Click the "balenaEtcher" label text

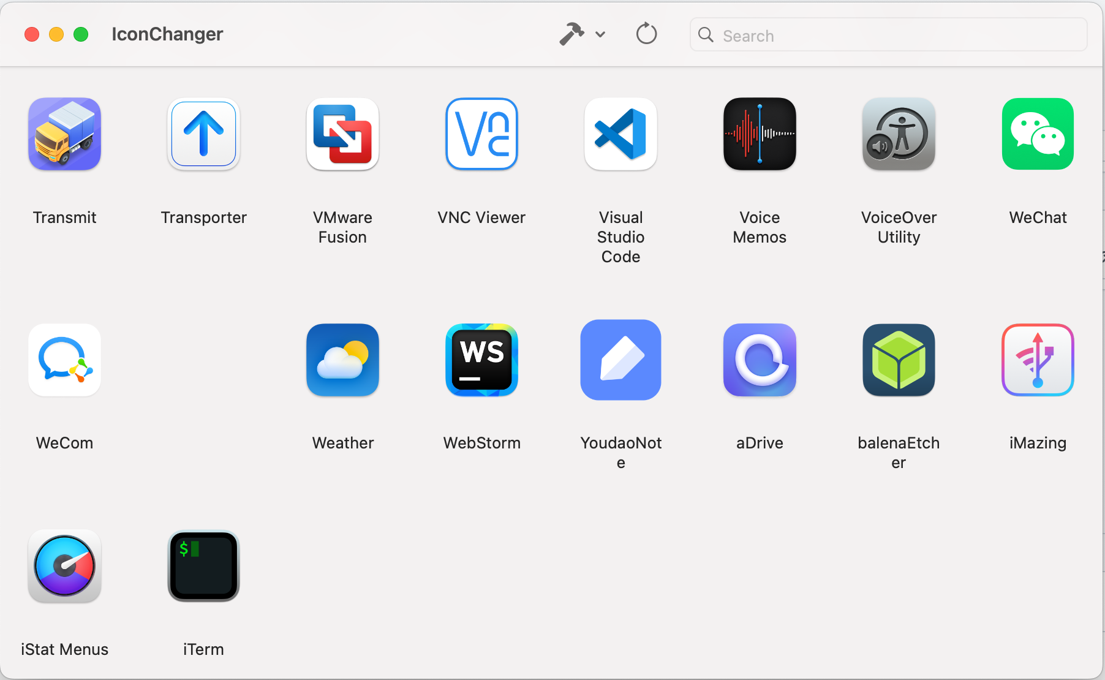[899, 453]
